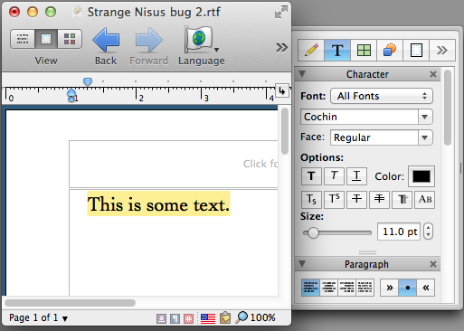
Task: Show more palette groups chevron
Action: [x=442, y=50]
